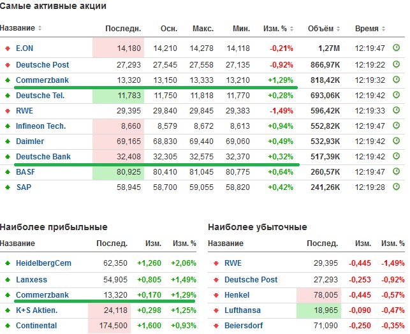Click the green up arrow beside HeidelbergCem
The height and width of the screenshot is (334, 410).
(x=7, y=263)
